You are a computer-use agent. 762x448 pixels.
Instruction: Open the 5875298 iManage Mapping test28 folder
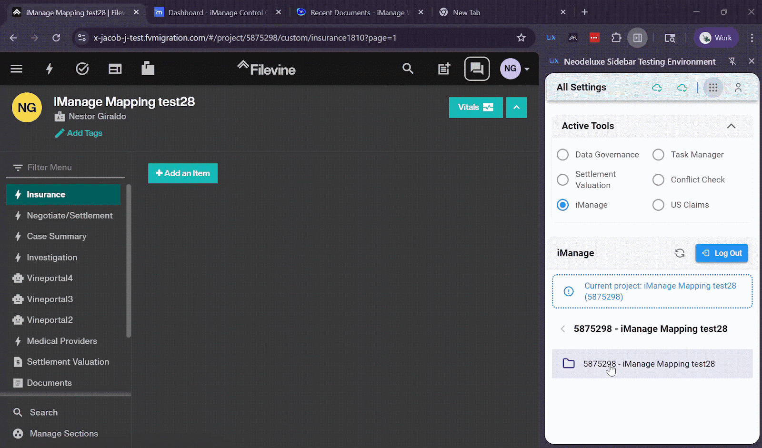[x=652, y=364]
